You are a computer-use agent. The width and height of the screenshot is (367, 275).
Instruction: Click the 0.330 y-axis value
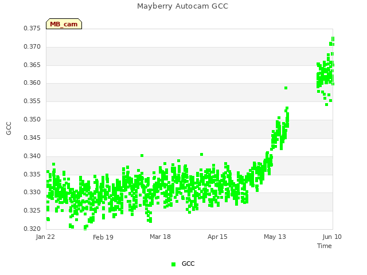point(32,192)
